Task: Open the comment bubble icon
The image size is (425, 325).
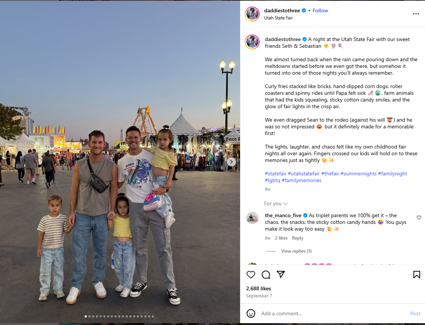Action: [265, 275]
